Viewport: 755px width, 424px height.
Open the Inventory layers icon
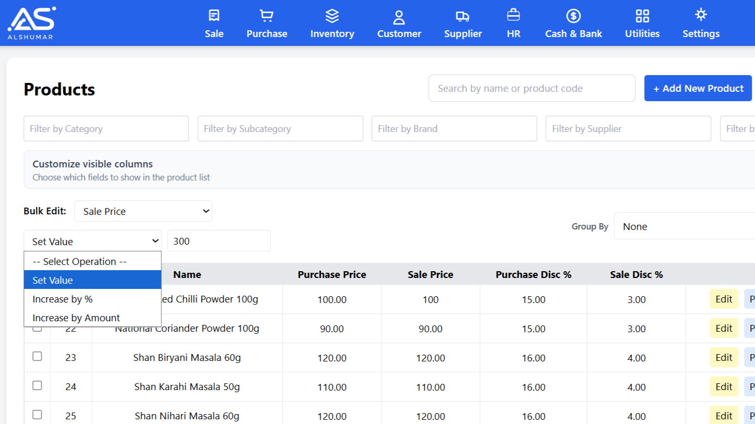coord(332,15)
